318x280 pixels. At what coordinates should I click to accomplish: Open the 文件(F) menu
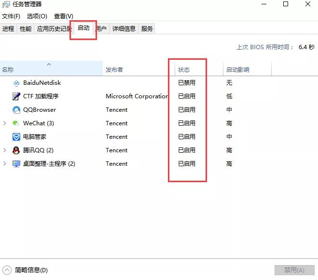pos(11,16)
